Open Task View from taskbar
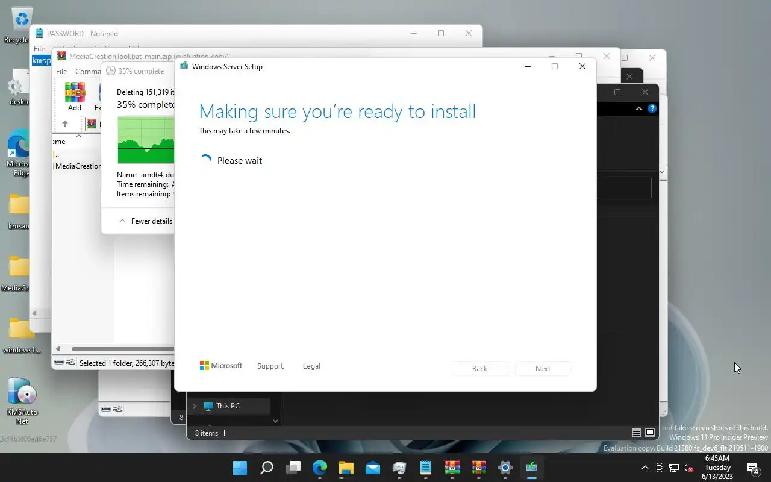The height and width of the screenshot is (482, 771). tap(293, 468)
